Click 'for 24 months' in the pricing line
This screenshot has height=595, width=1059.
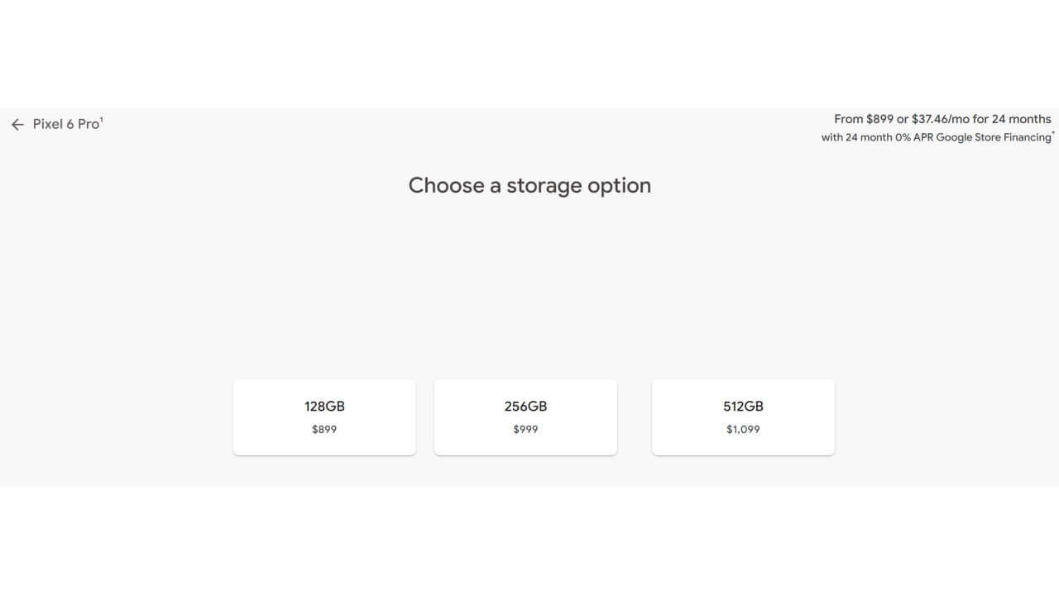click(1012, 119)
